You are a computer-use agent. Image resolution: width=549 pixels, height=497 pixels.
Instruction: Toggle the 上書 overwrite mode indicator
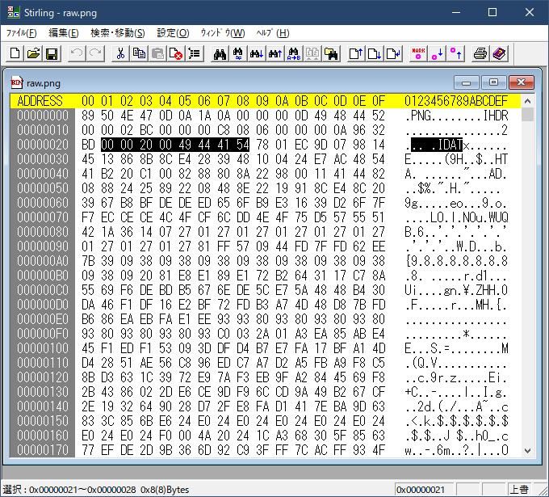pyautogui.click(x=519, y=489)
